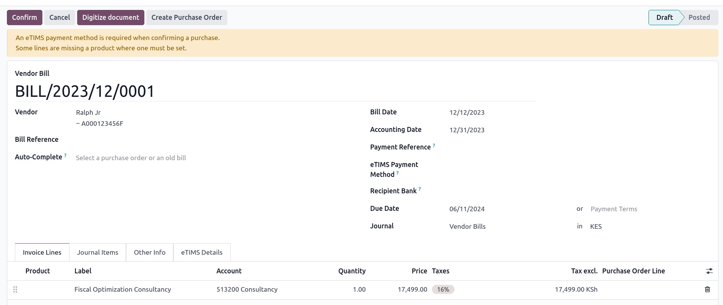Confirm the vendor bill

pyautogui.click(x=24, y=18)
